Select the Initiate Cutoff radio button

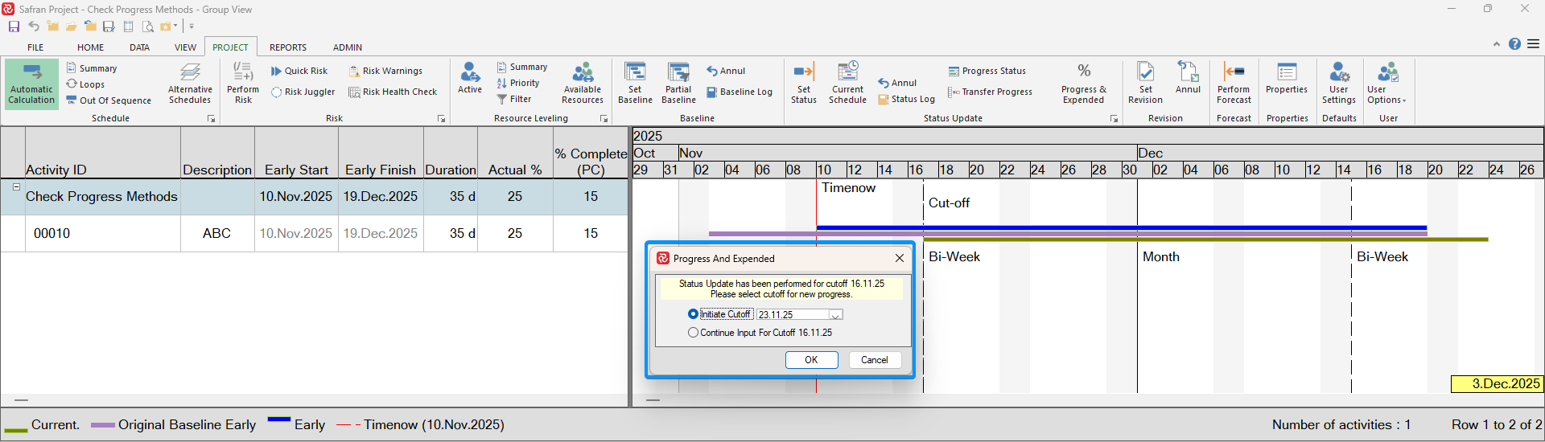pos(693,314)
